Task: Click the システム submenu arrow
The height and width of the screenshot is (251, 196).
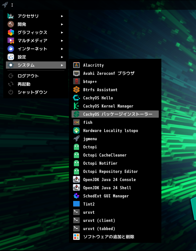Action: click(62, 65)
